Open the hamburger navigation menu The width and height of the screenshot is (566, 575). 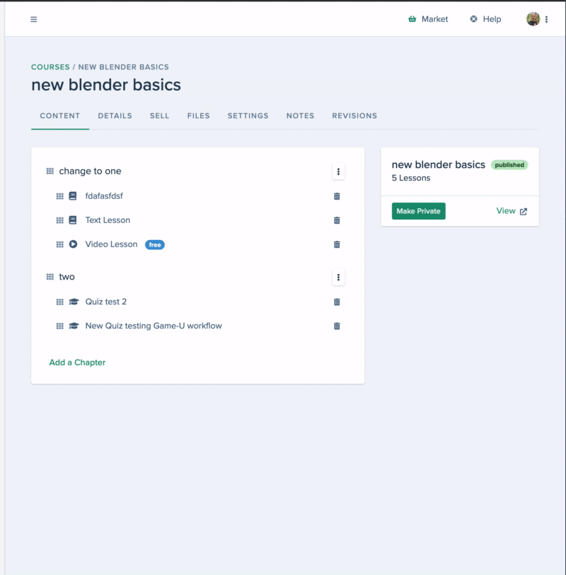34,19
